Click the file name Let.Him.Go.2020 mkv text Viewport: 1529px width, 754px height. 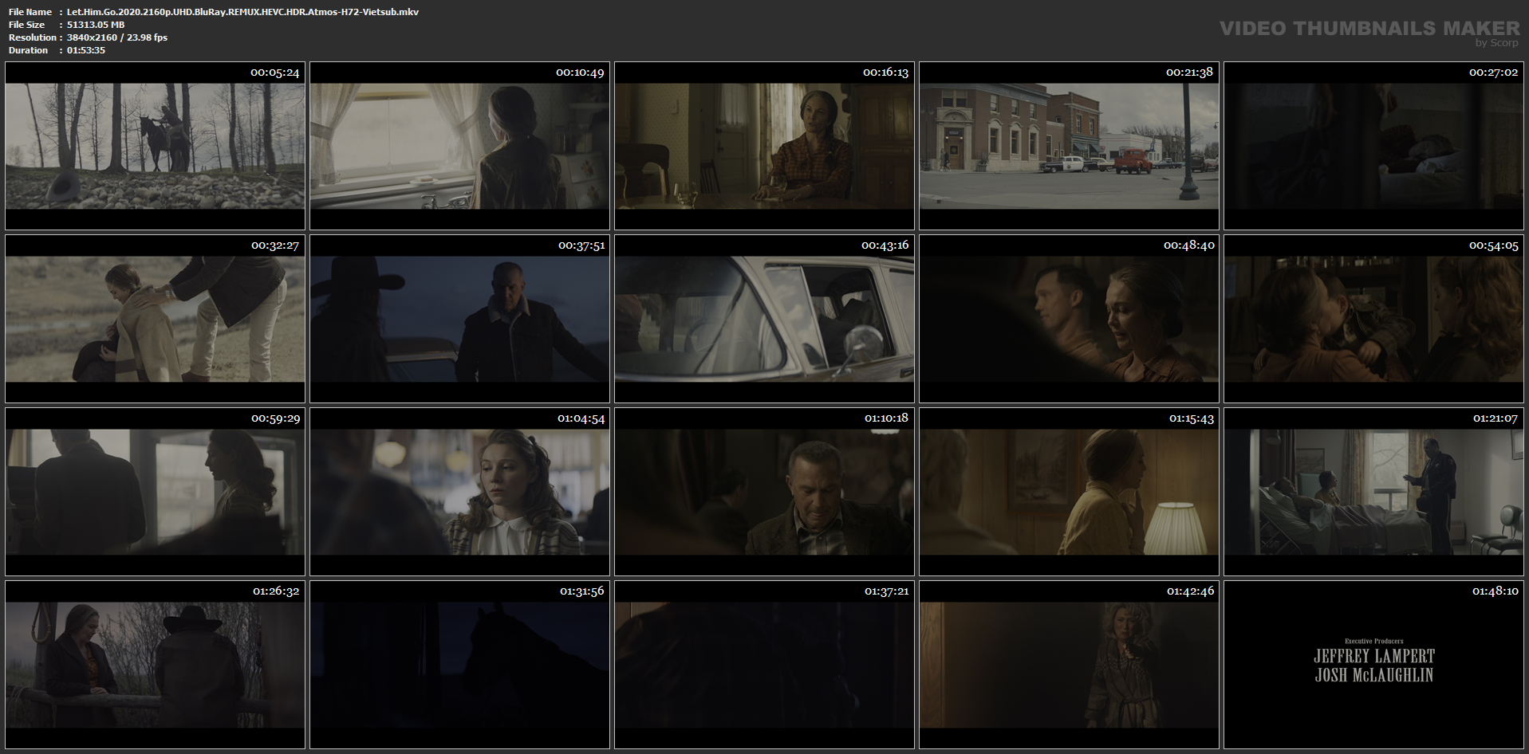click(242, 12)
